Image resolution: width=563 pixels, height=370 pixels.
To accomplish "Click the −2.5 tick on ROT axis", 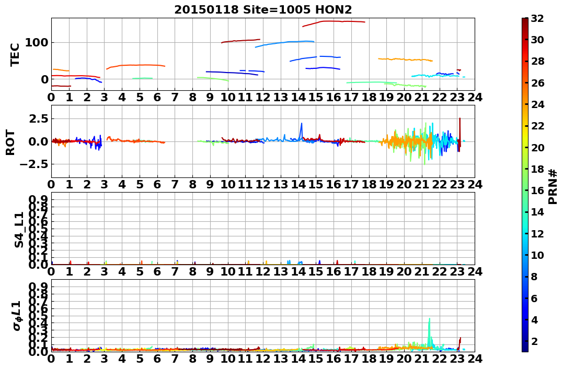I will tap(33, 164).
